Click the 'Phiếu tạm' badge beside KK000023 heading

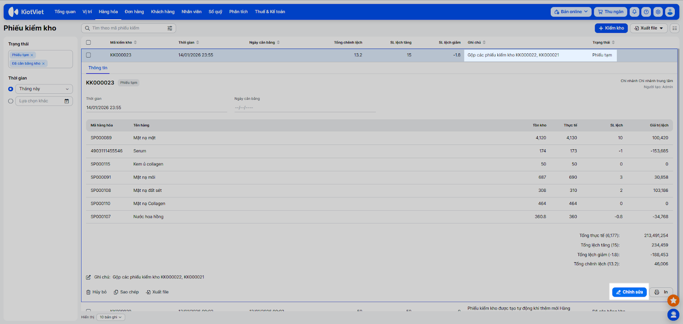tap(128, 83)
